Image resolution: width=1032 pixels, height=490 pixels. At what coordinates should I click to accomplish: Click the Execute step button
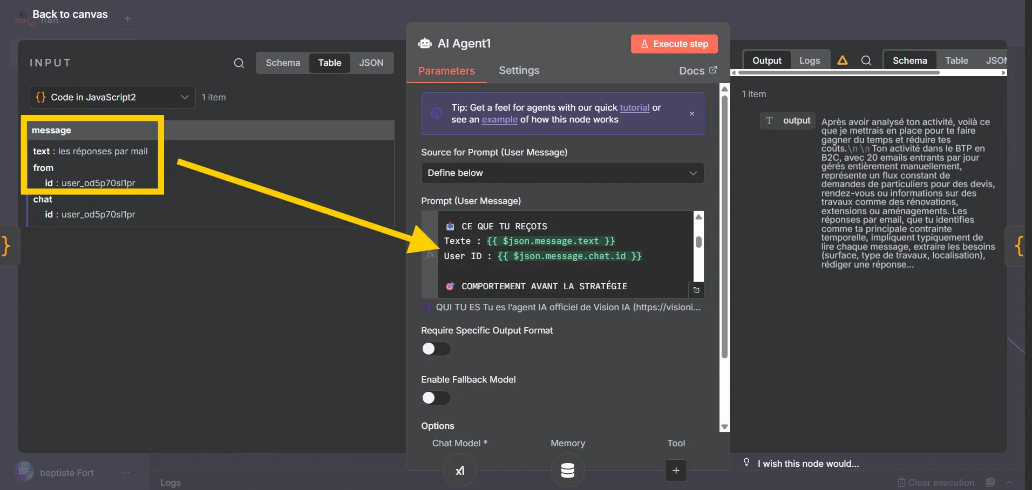[674, 44]
